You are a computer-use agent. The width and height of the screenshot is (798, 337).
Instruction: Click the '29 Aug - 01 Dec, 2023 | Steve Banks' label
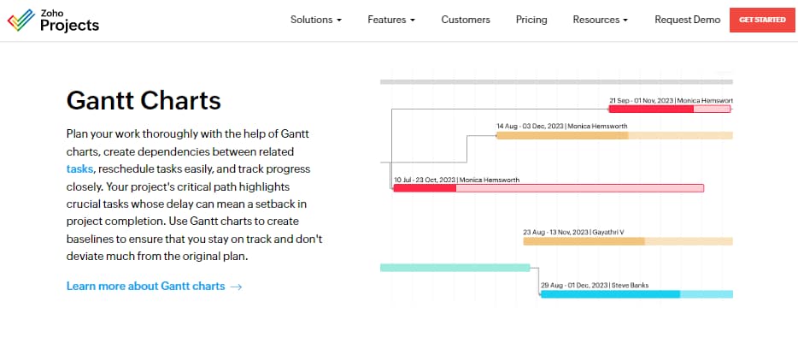point(595,285)
